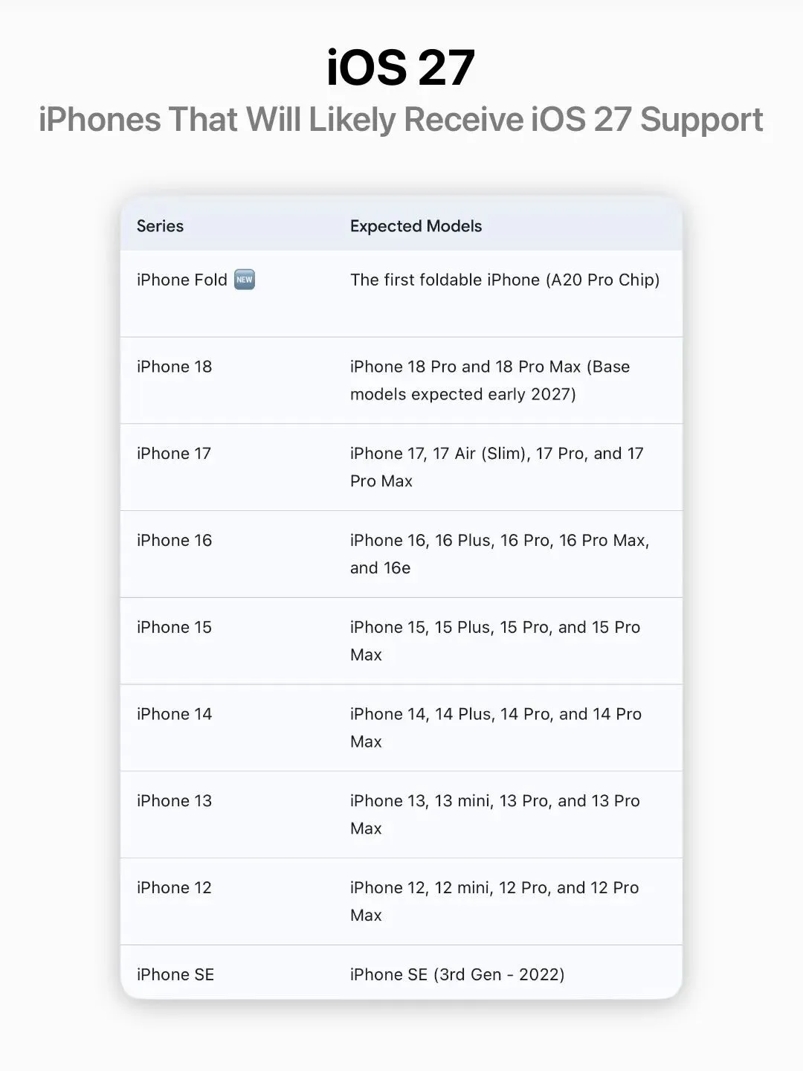The width and height of the screenshot is (803, 1071).
Task: Click the iPhone 16 models list with 16e
Action: [x=500, y=554]
